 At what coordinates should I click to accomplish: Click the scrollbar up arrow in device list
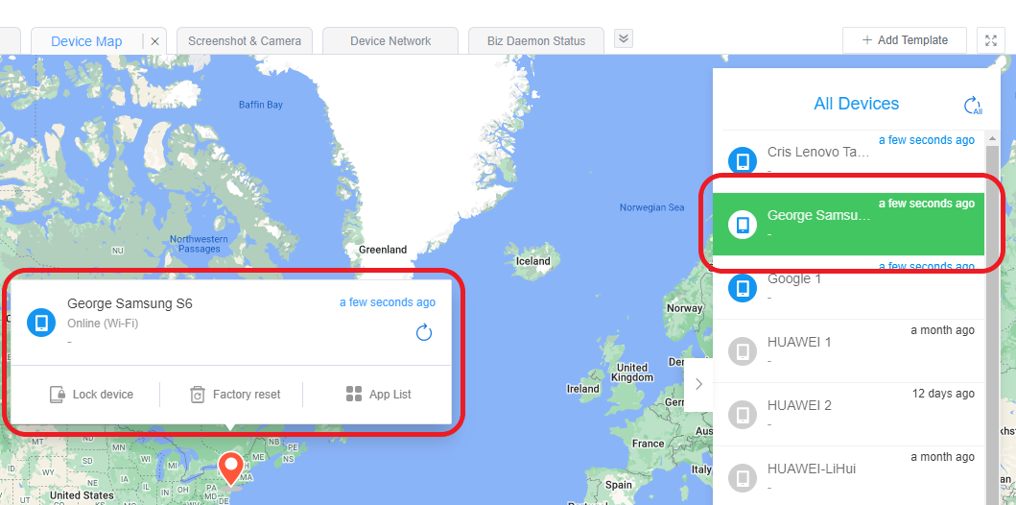992,138
